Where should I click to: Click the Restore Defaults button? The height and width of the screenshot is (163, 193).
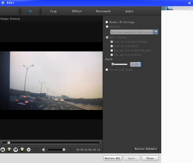(146, 149)
